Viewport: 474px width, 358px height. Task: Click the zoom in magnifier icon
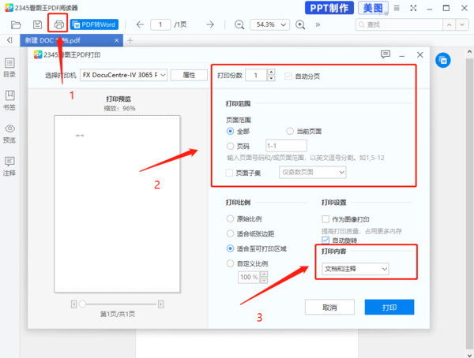[x=300, y=24]
